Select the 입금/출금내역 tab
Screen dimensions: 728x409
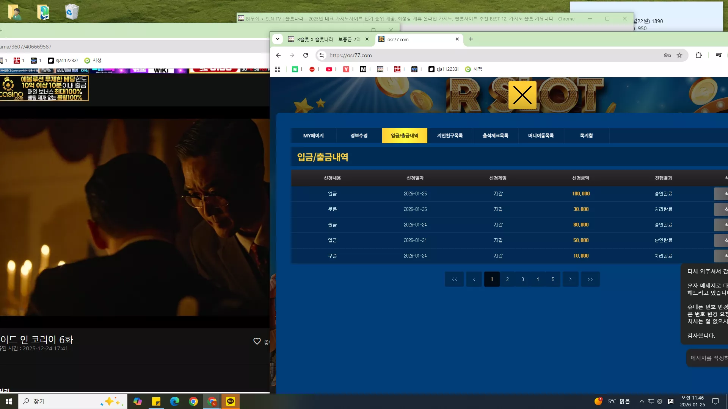[405, 136]
